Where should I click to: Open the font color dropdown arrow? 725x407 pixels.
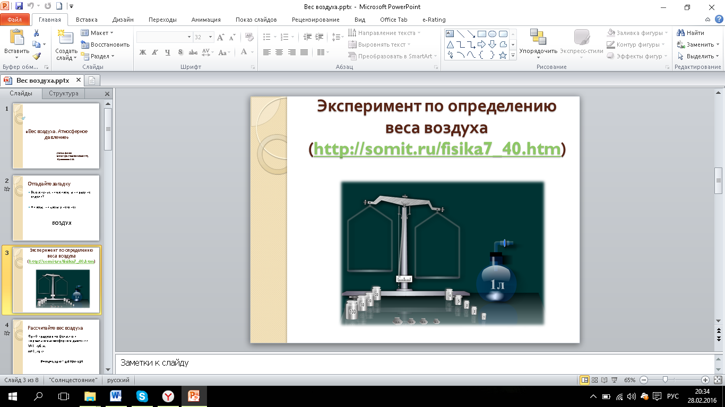point(252,52)
